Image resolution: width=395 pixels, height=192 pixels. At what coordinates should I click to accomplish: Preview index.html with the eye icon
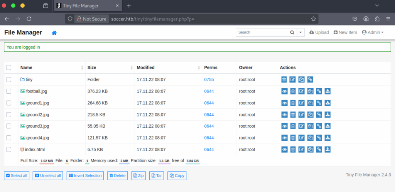(x=284, y=150)
